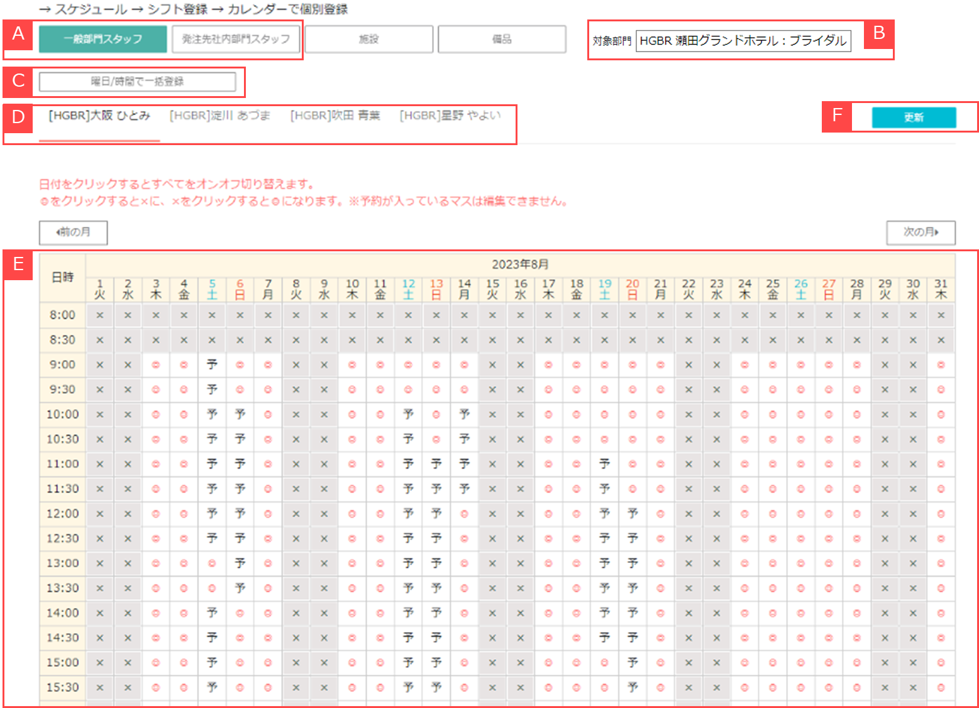Open the 備品 category
The height and width of the screenshot is (708, 979).
click(x=502, y=39)
